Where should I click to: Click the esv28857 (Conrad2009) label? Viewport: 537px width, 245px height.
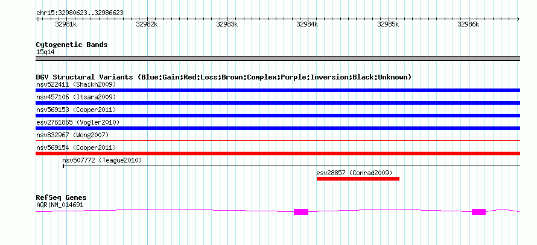pos(354,173)
